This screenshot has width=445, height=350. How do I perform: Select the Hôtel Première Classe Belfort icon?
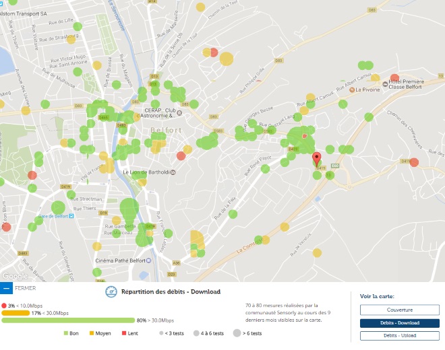386,84
